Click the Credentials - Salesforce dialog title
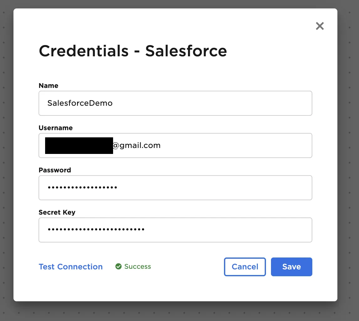359x321 pixels. pyautogui.click(x=133, y=51)
